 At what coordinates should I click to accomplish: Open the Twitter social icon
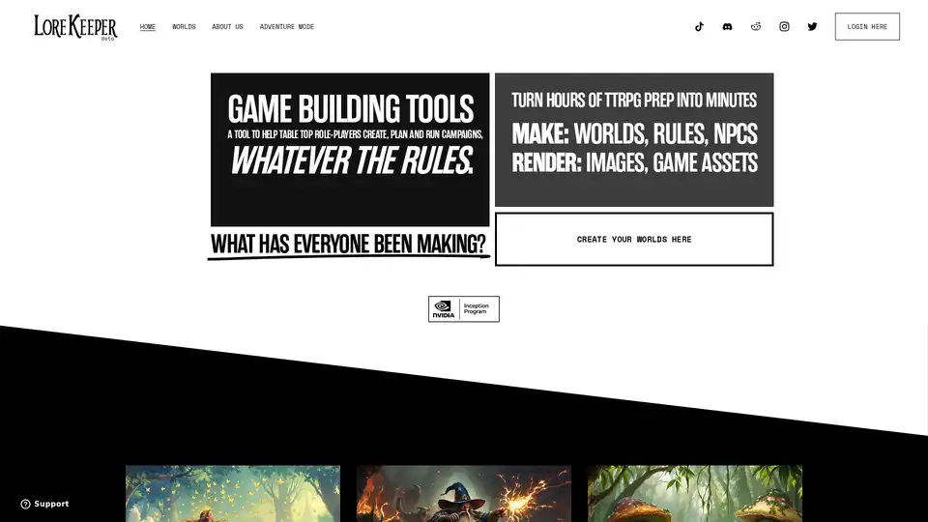(812, 27)
